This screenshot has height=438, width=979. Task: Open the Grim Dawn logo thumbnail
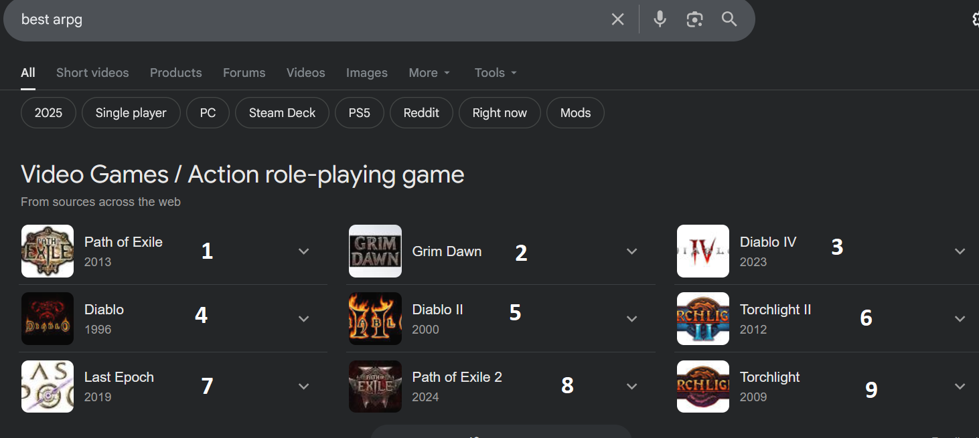[x=375, y=251]
